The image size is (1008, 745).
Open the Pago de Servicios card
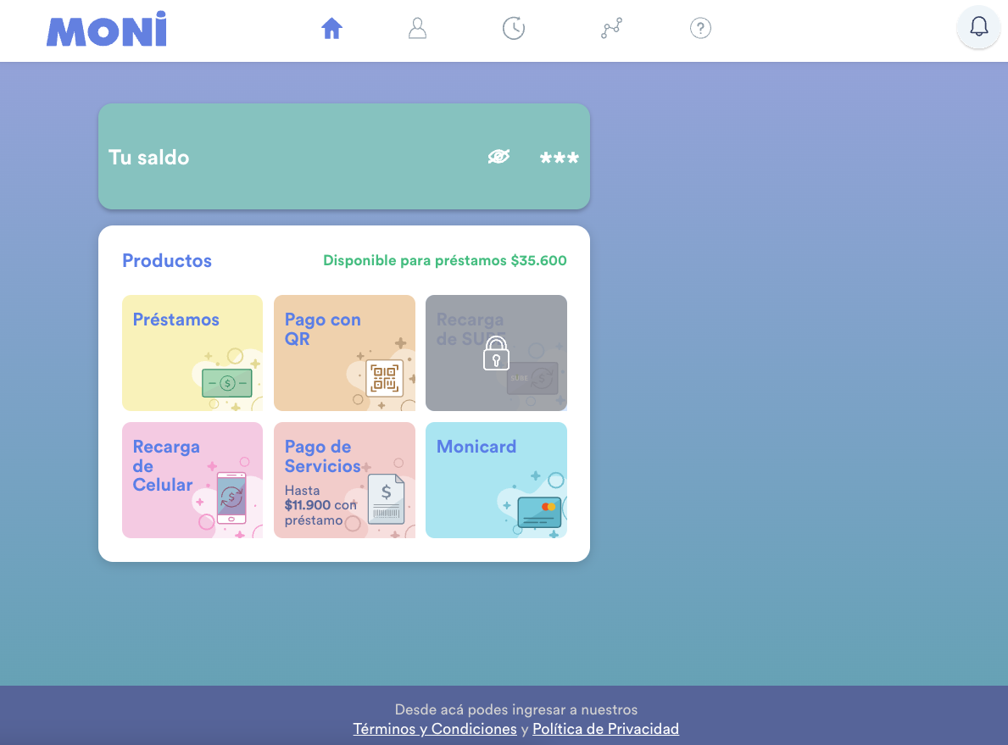tap(344, 481)
